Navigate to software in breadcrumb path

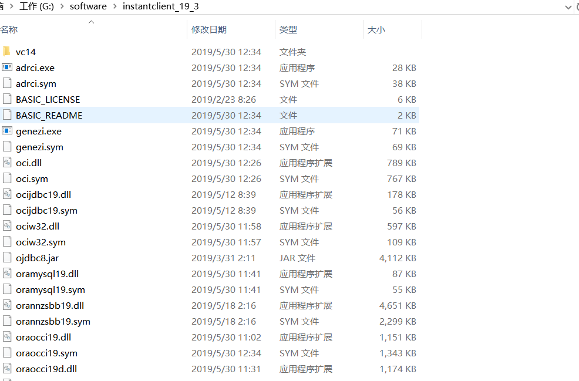(x=88, y=6)
